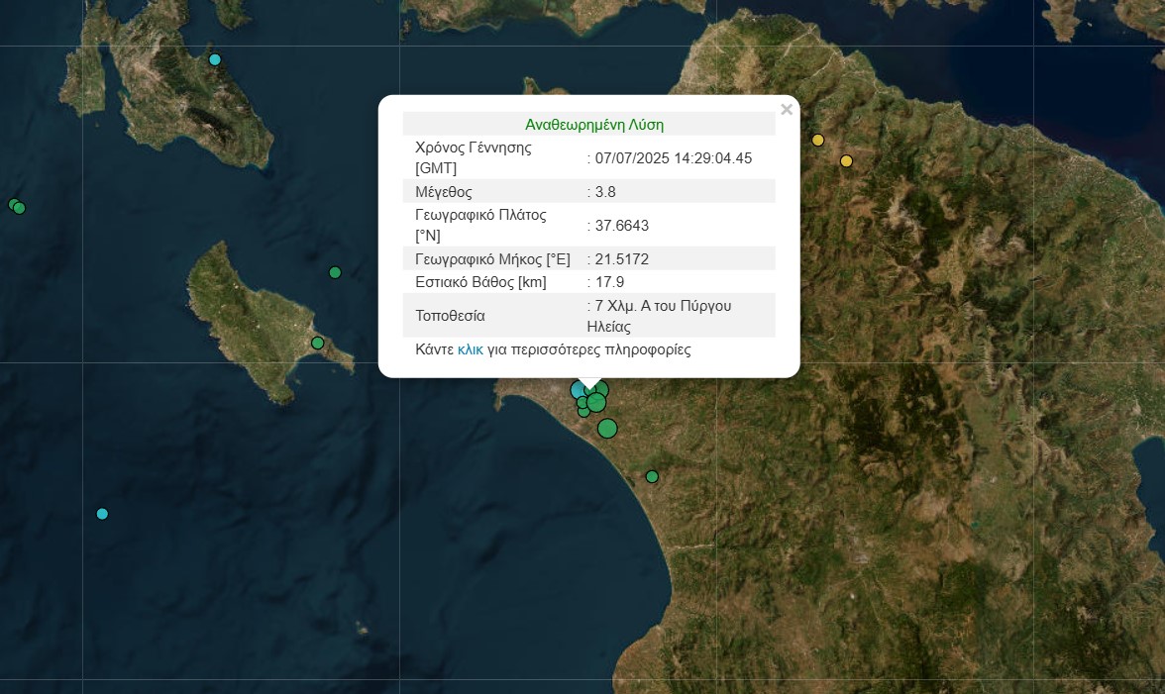This screenshot has width=1165, height=694.
Task: Click the location text 7 Χλμ. Α του Πύργου Ηλείας
Action: [x=659, y=316]
